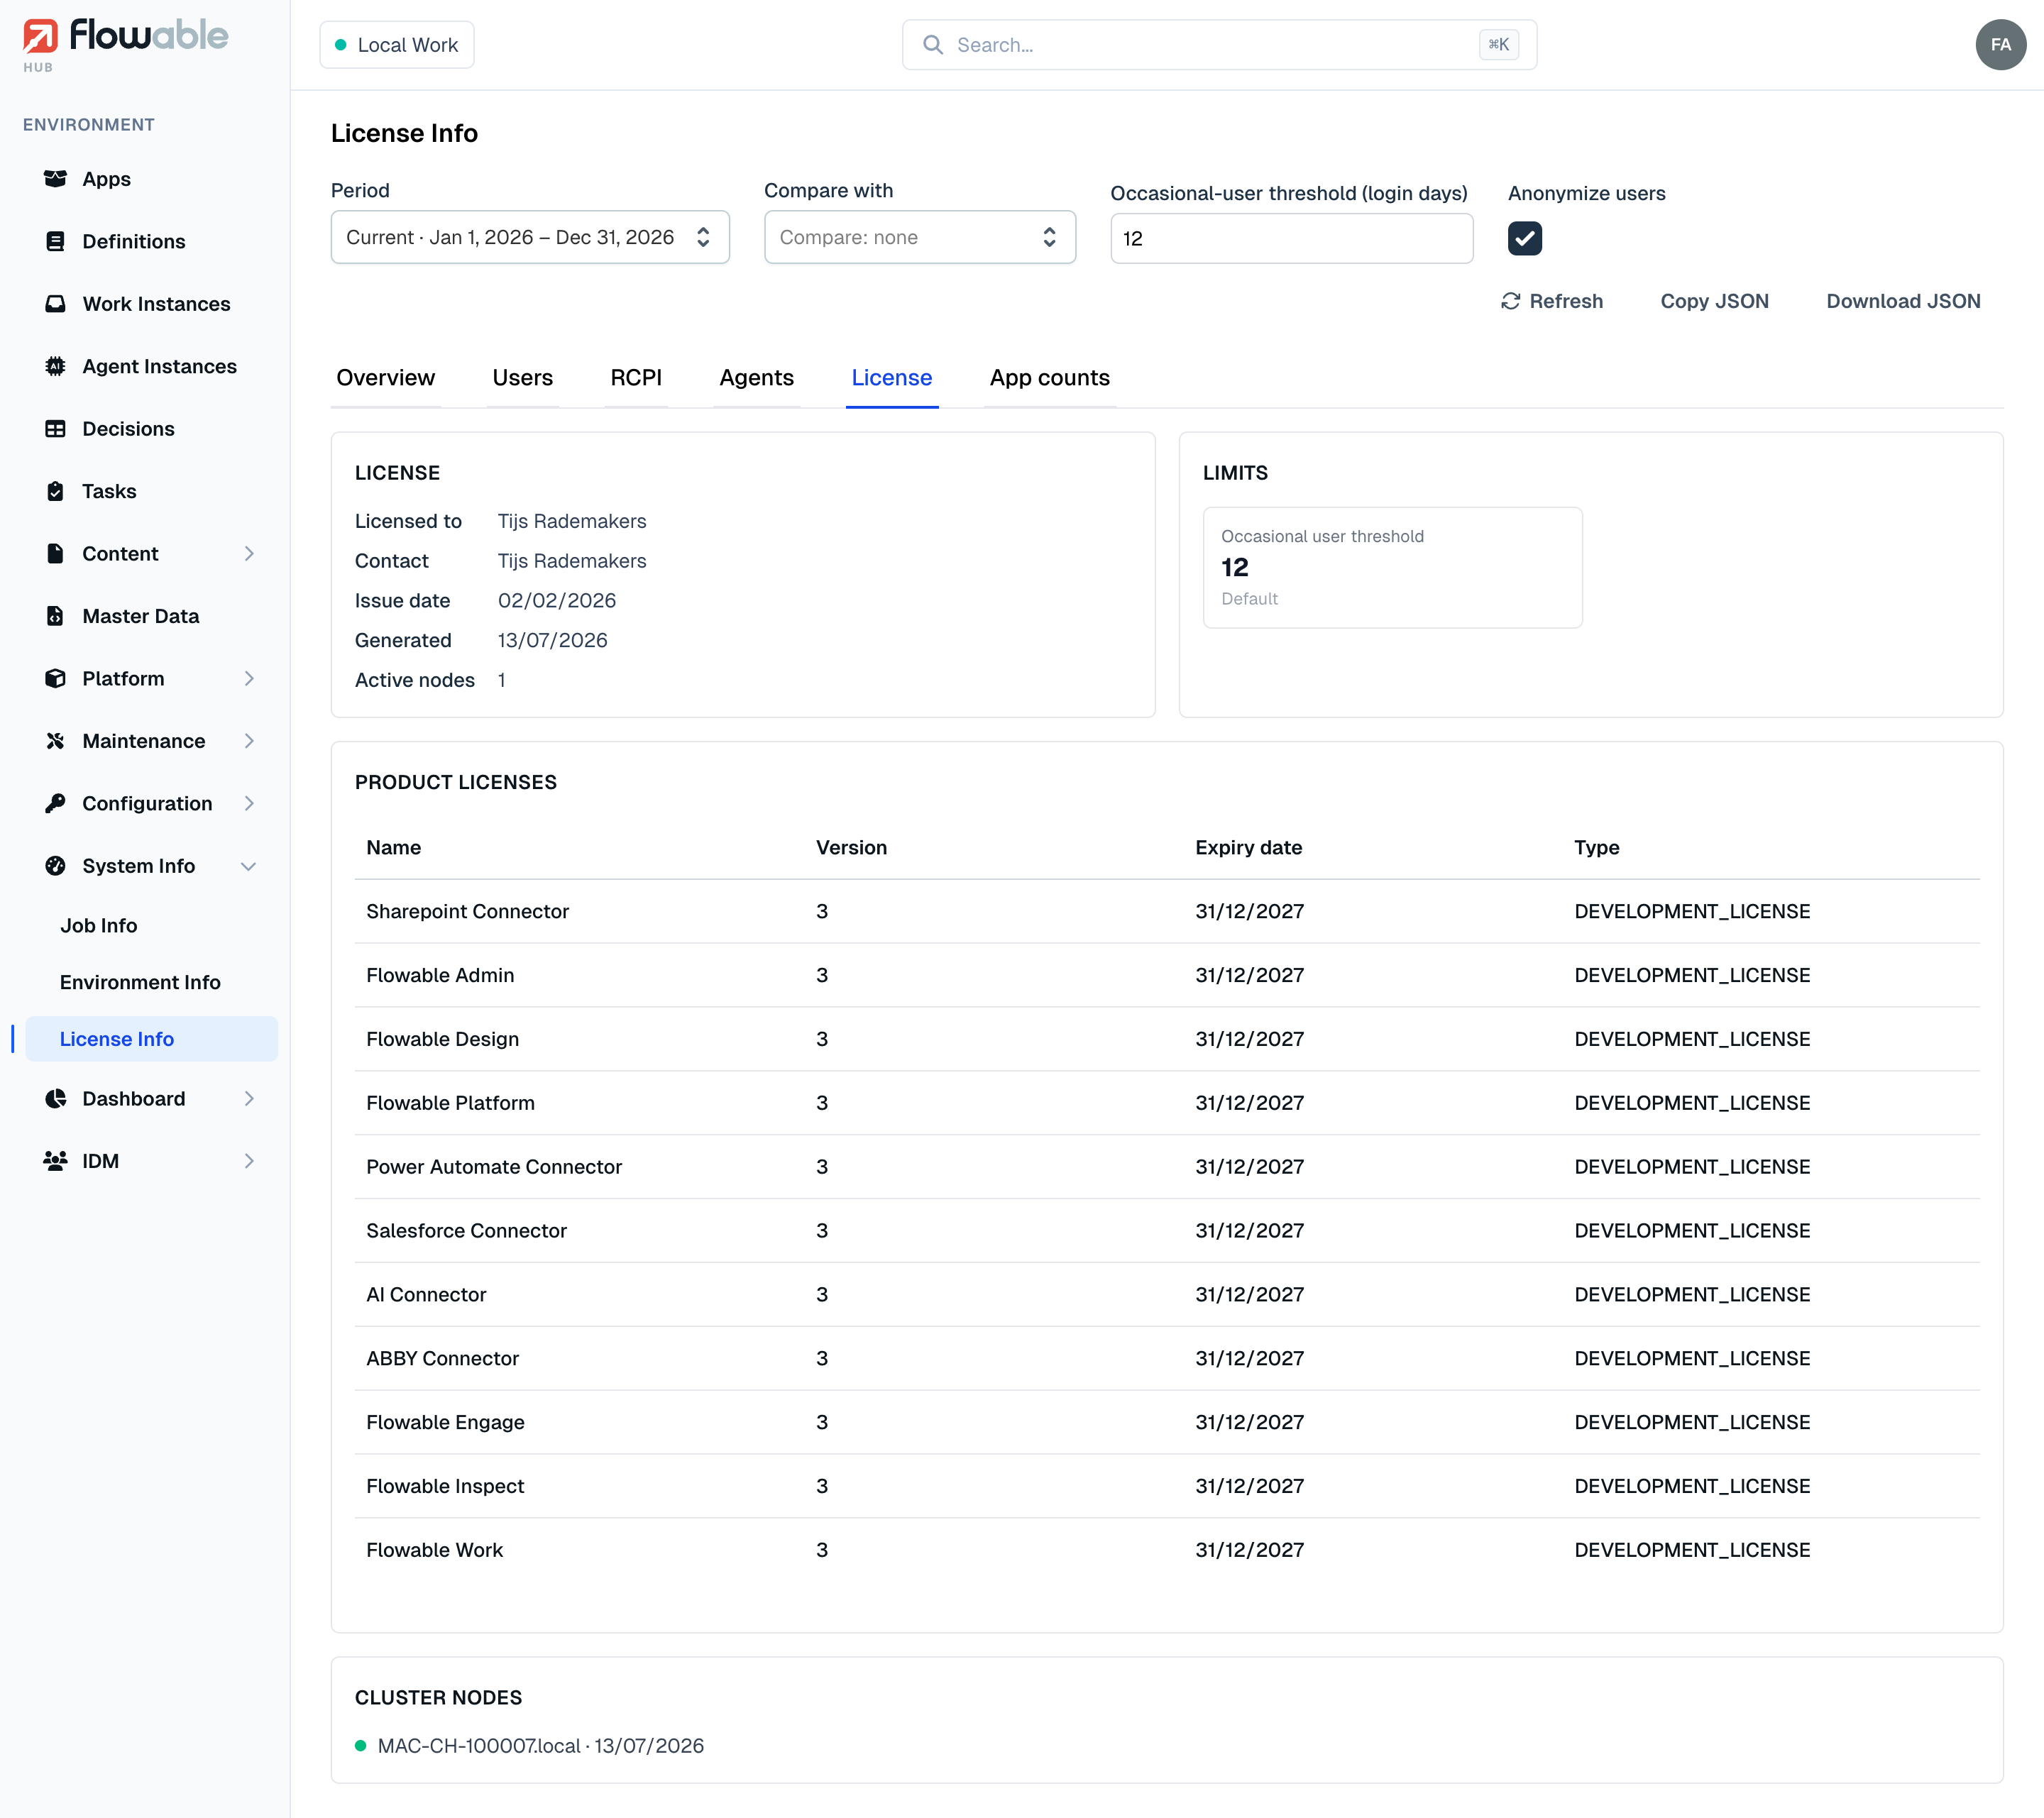Open the Period dropdown
This screenshot has height=1818, width=2044.
tap(530, 237)
